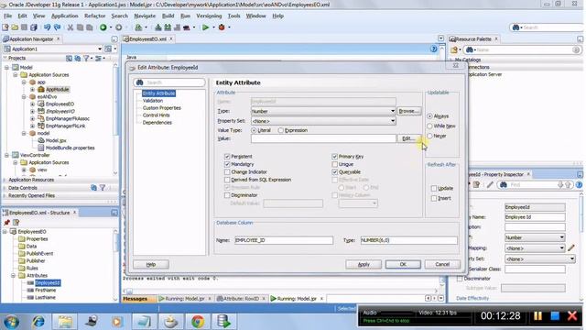Click the filter funnel icon in Projects bar

coord(86,58)
